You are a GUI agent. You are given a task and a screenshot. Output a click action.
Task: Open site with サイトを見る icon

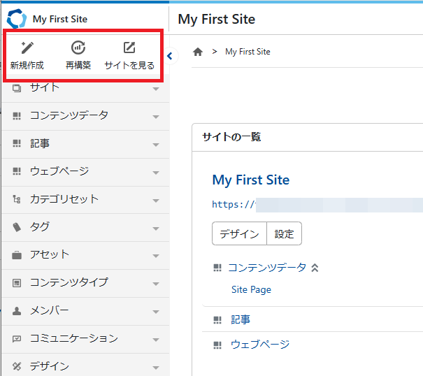[x=129, y=48]
